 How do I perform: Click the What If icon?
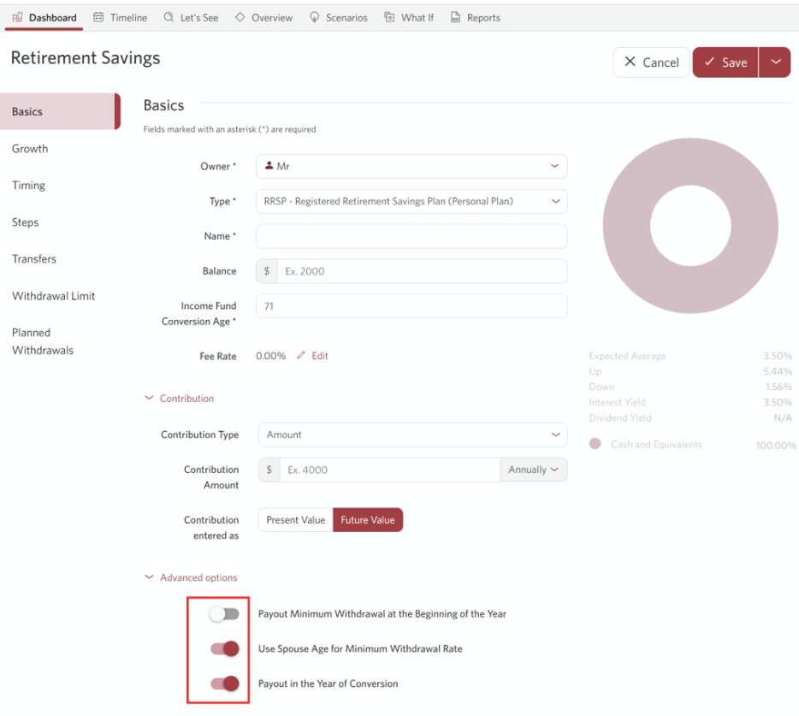pos(389,17)
